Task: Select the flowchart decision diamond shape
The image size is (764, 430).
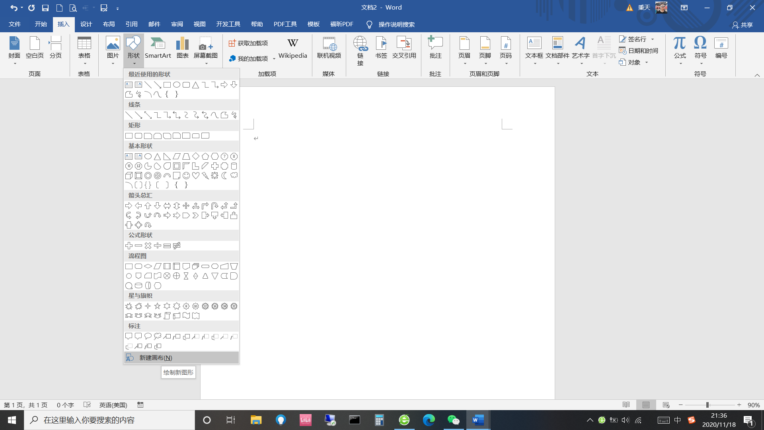Action: pyautogui.click(x=148, y=266)
